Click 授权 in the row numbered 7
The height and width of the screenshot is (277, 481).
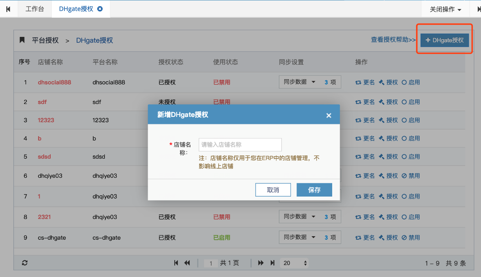click(x=388, y=196)
